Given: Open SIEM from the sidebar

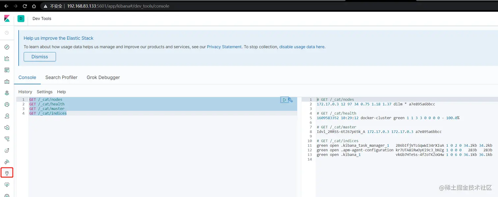Looking at the screenshot, I should (x=7, y=162).
